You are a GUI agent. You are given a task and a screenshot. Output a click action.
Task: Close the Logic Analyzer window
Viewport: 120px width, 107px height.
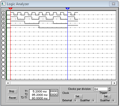point(113,4)
